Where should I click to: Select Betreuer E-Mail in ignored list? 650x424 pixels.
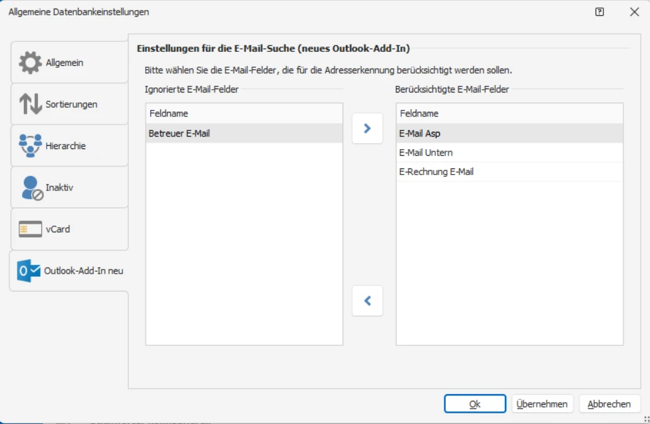pyautogui.click(x=180, y=133)
